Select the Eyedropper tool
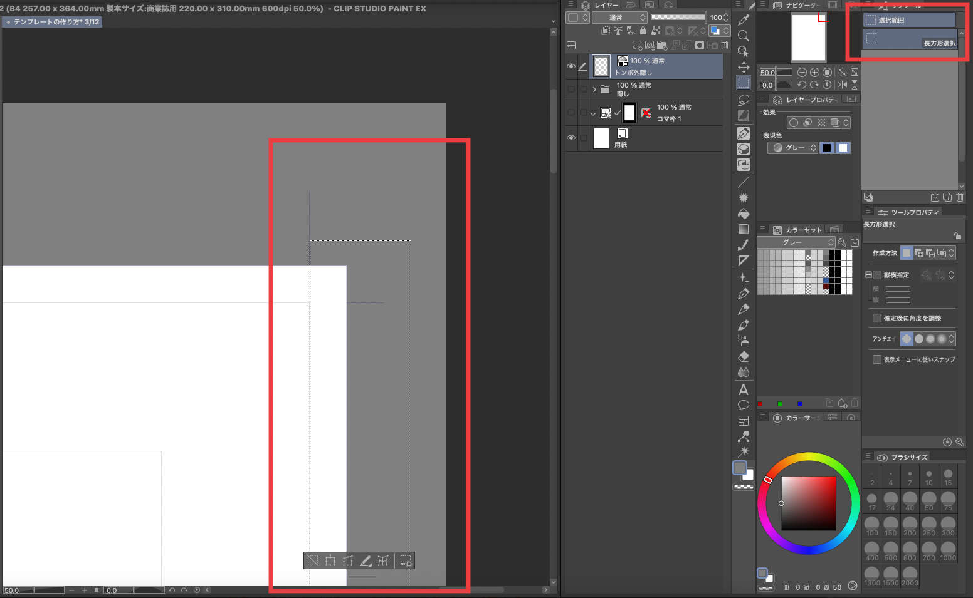 point(744,20)
